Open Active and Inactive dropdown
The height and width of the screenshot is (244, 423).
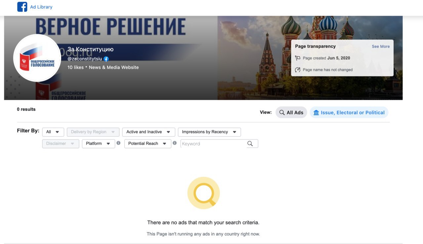click(148, 132)
